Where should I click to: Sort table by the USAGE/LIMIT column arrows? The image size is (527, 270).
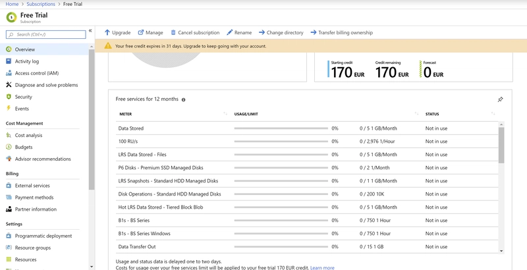[417, 114]
